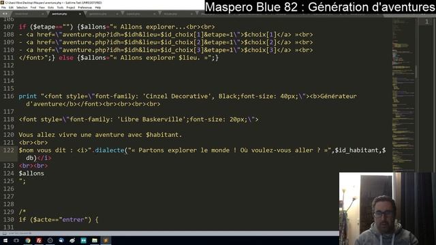Click line number 1 in right pane

(x=427, y=22)
